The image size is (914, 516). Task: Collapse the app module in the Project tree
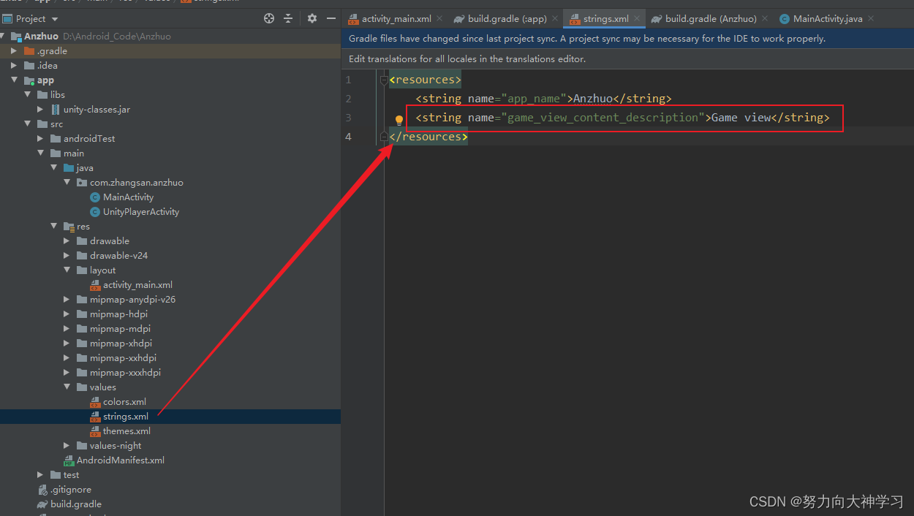[15, 80]
